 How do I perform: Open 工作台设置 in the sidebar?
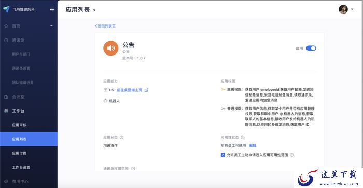tap(21, 167)
